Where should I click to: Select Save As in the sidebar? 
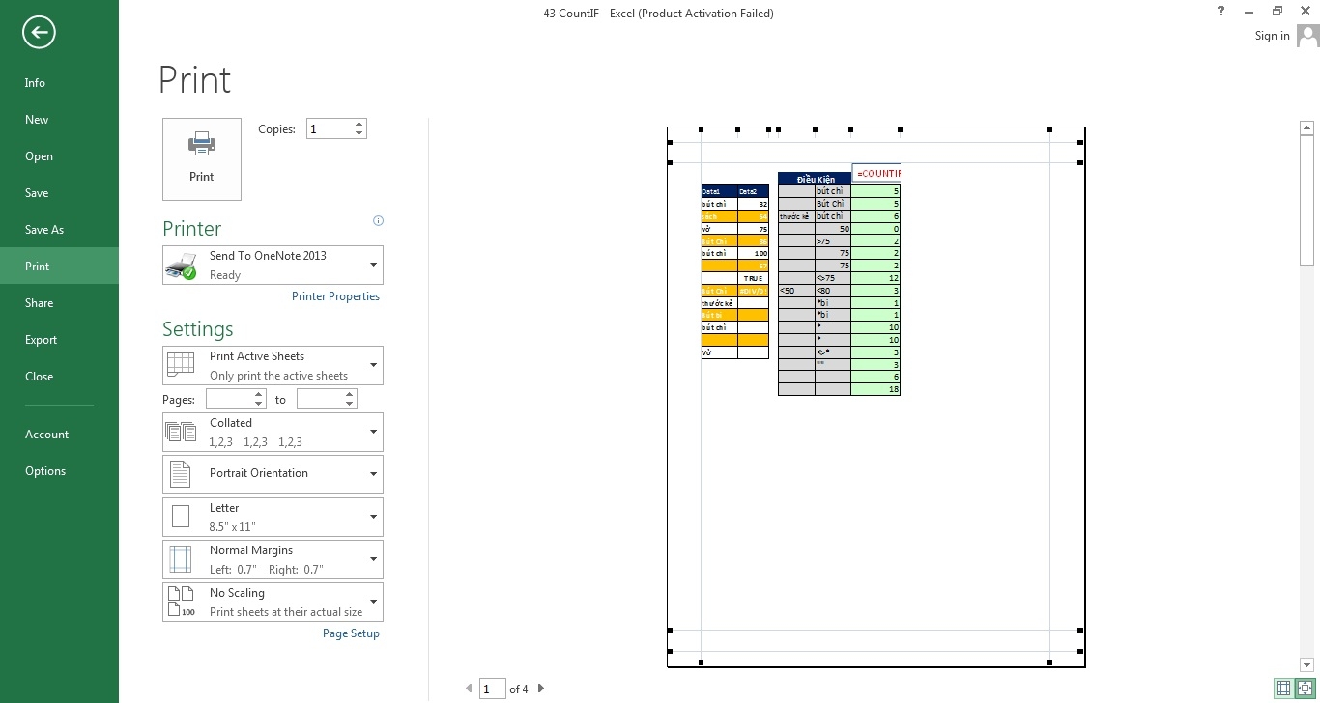(44, 230)
